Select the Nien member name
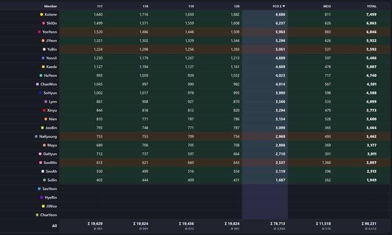 (53, 119)
